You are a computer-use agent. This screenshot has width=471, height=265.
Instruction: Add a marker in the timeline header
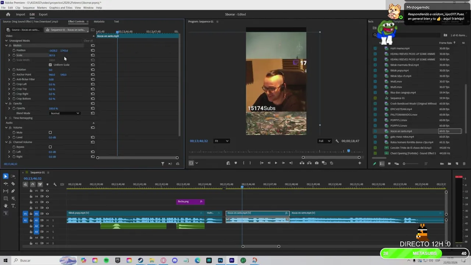point(47,184)
